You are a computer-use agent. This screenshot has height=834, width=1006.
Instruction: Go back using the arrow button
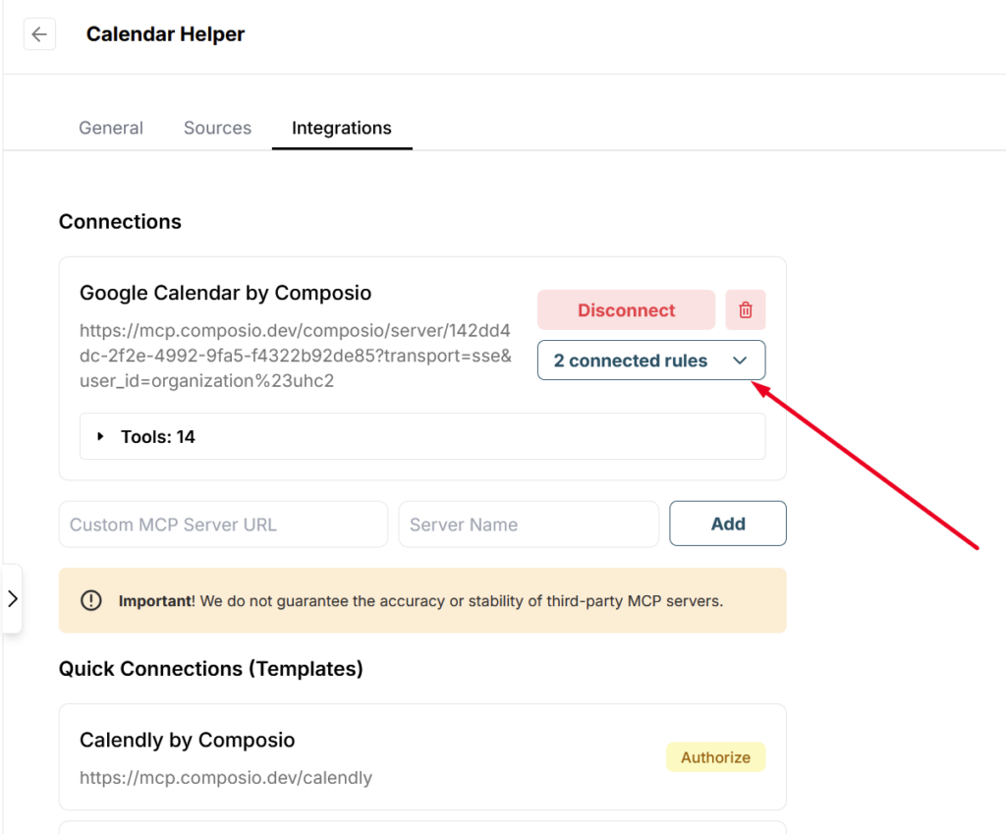(39, 34)
